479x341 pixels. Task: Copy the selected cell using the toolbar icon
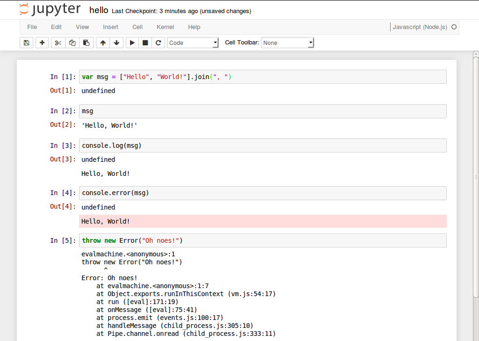pyautogui.click(x=72, y=43)
